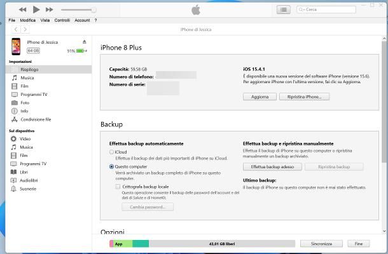
Task: Go back with the left navigation arrow
Action: [x=16, y=29]
